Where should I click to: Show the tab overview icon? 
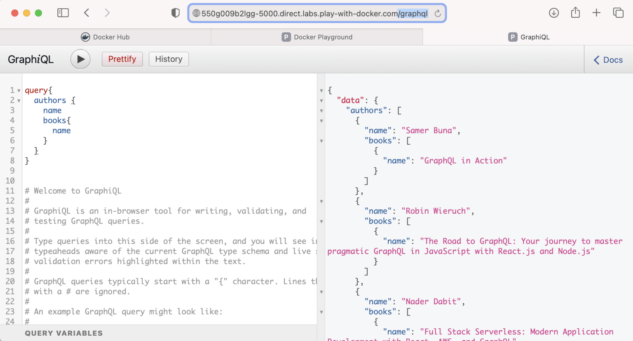[618, 13]
